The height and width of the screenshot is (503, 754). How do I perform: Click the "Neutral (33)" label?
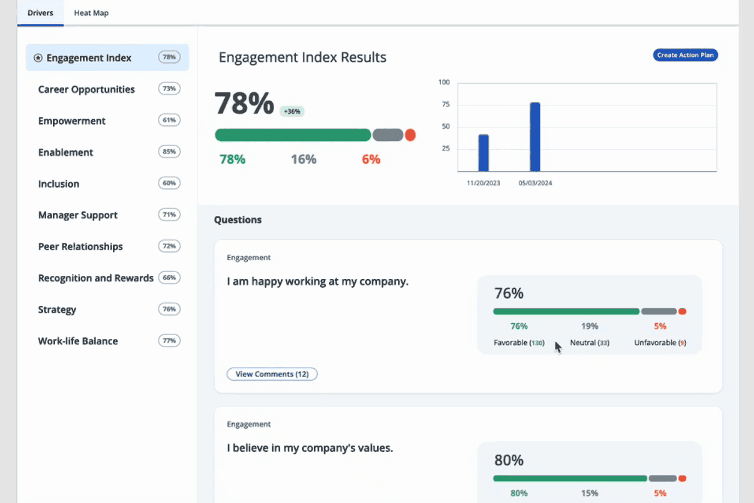[x=590, y=343]
